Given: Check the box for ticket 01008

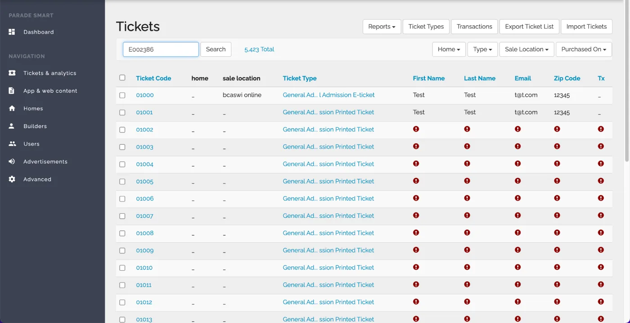Looking at the screenshot, I should (122, 233).
